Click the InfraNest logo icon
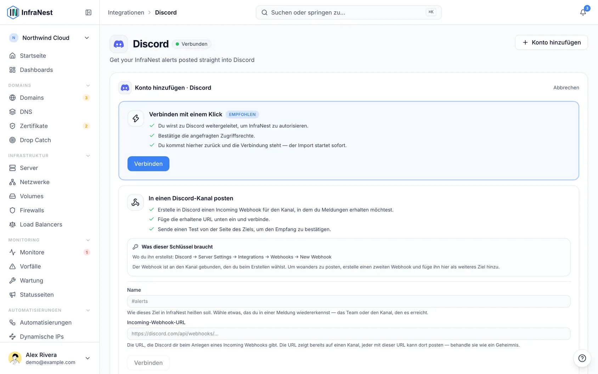598x374 pixels. click(x=13, y=12)
